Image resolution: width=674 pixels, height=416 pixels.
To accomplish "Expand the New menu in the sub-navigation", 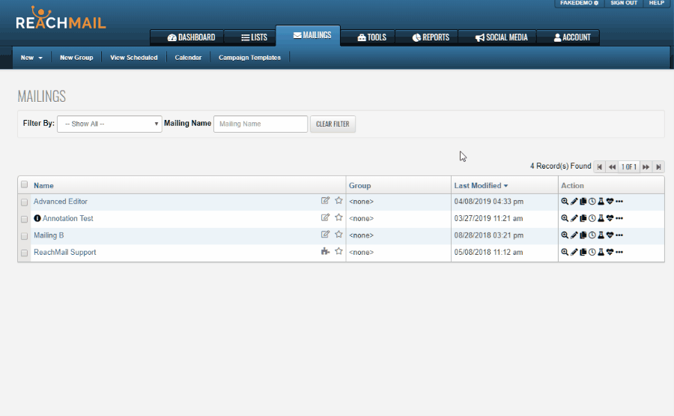I will 31,58.
